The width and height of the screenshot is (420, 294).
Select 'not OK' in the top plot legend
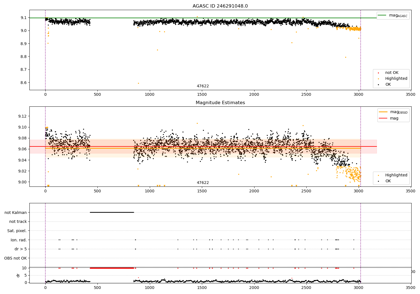(x=392, y=73)
